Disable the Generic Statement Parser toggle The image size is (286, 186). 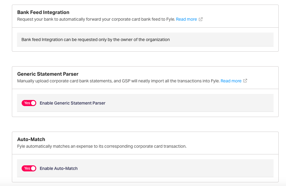pyautogui.click(x=29, y=103)
